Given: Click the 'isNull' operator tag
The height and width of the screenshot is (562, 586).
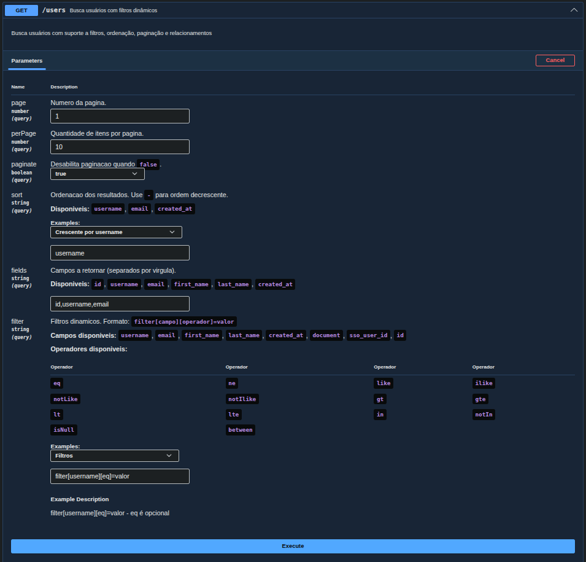Looking at the screenshot, I should point(64,430).
